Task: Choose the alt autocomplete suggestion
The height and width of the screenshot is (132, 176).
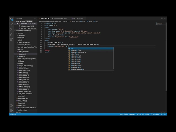Action: (91, 48)
